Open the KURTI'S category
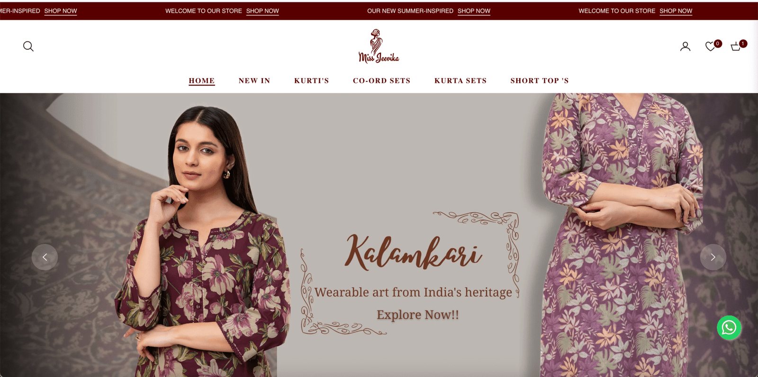This screenshot has height=377, width=758. 311,81
